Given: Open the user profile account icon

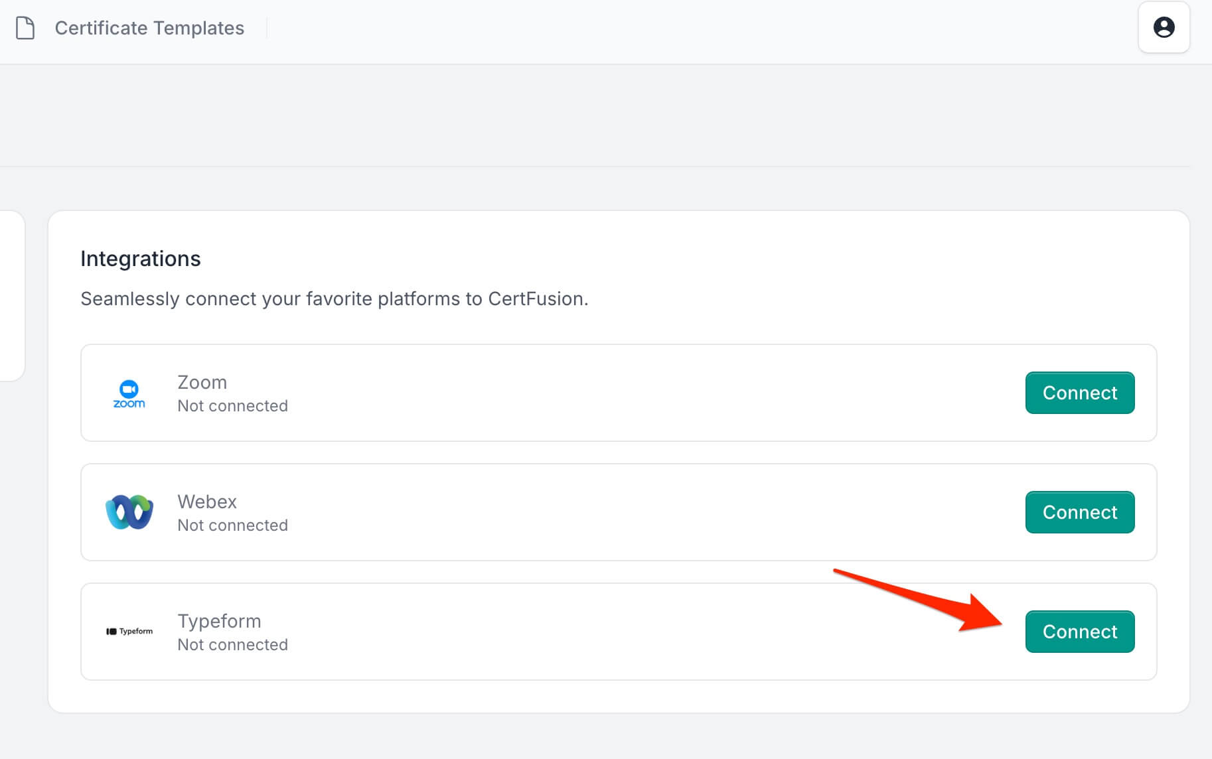Looking at the screenshot, I should (x=1164, y=28).
